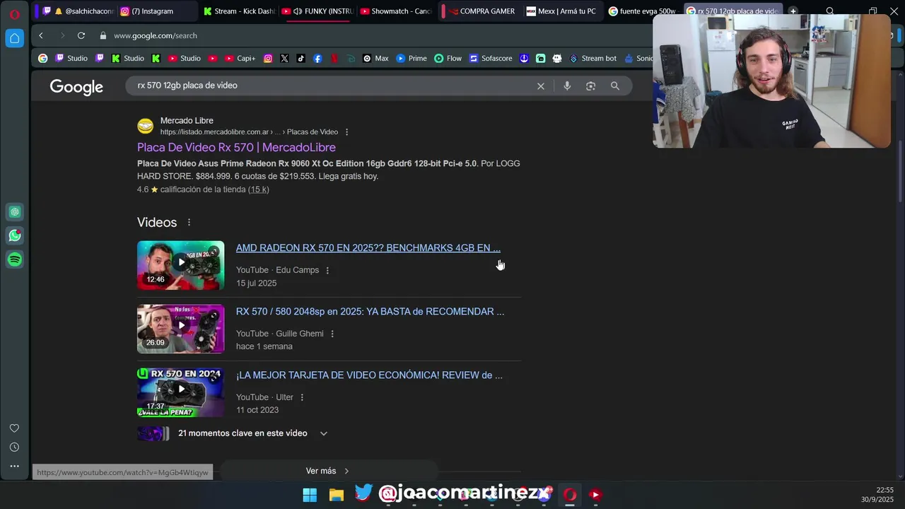Open the new tab plus button

(x=793, y=11)
